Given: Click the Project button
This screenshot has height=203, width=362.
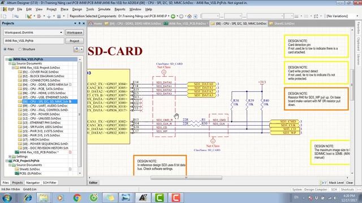Looking at the screenshot, I should coord(74,41).
